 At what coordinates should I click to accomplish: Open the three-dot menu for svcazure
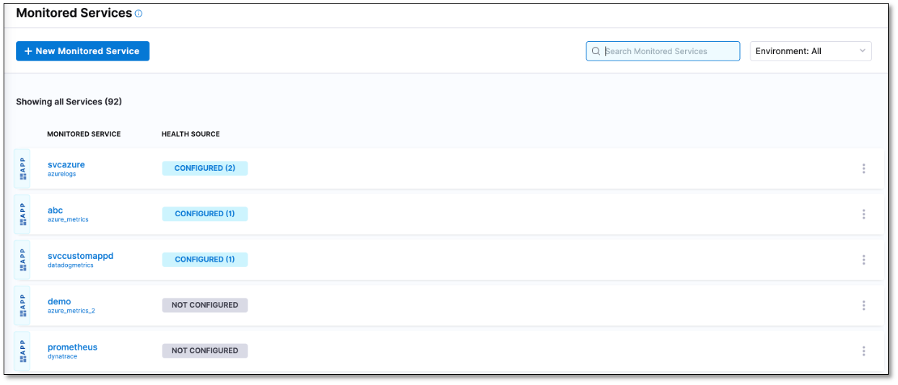pyautogui.click(x=863, y=169)
